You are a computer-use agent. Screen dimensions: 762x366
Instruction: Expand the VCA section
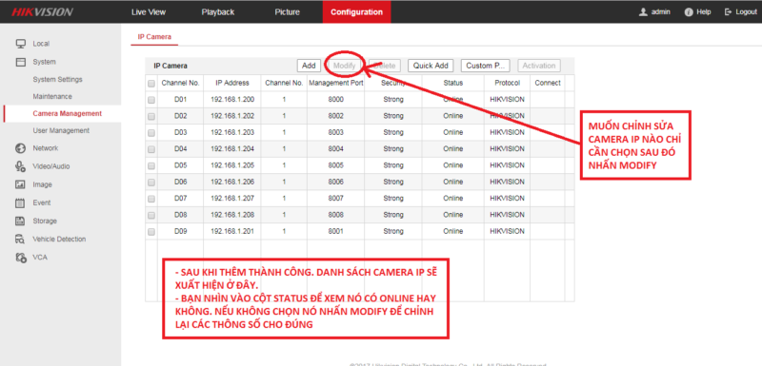point(40,258)
